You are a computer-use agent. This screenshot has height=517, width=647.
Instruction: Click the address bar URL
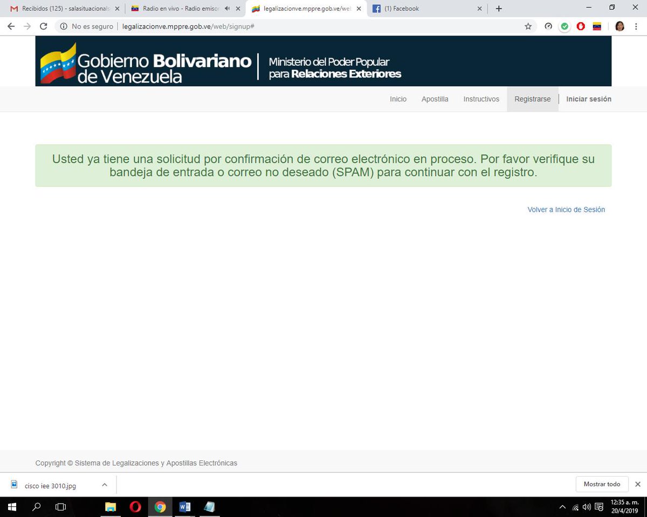click(188, 26)
